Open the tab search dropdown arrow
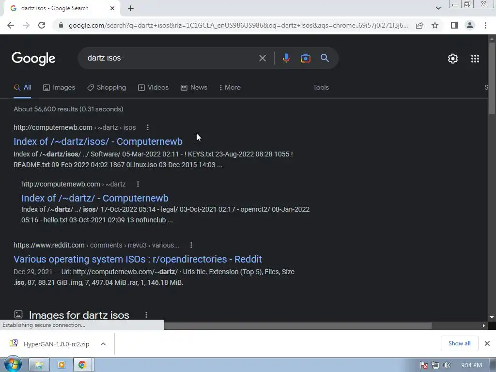This screenshot has height=372, width=496. [x=438, y=8]
